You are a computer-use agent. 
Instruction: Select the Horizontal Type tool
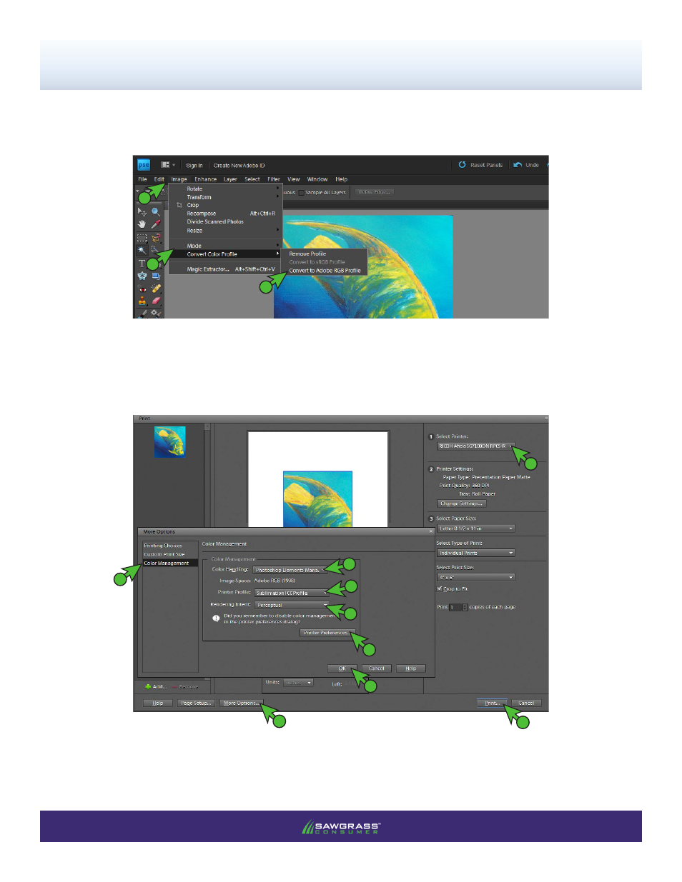tap(142, 264)
